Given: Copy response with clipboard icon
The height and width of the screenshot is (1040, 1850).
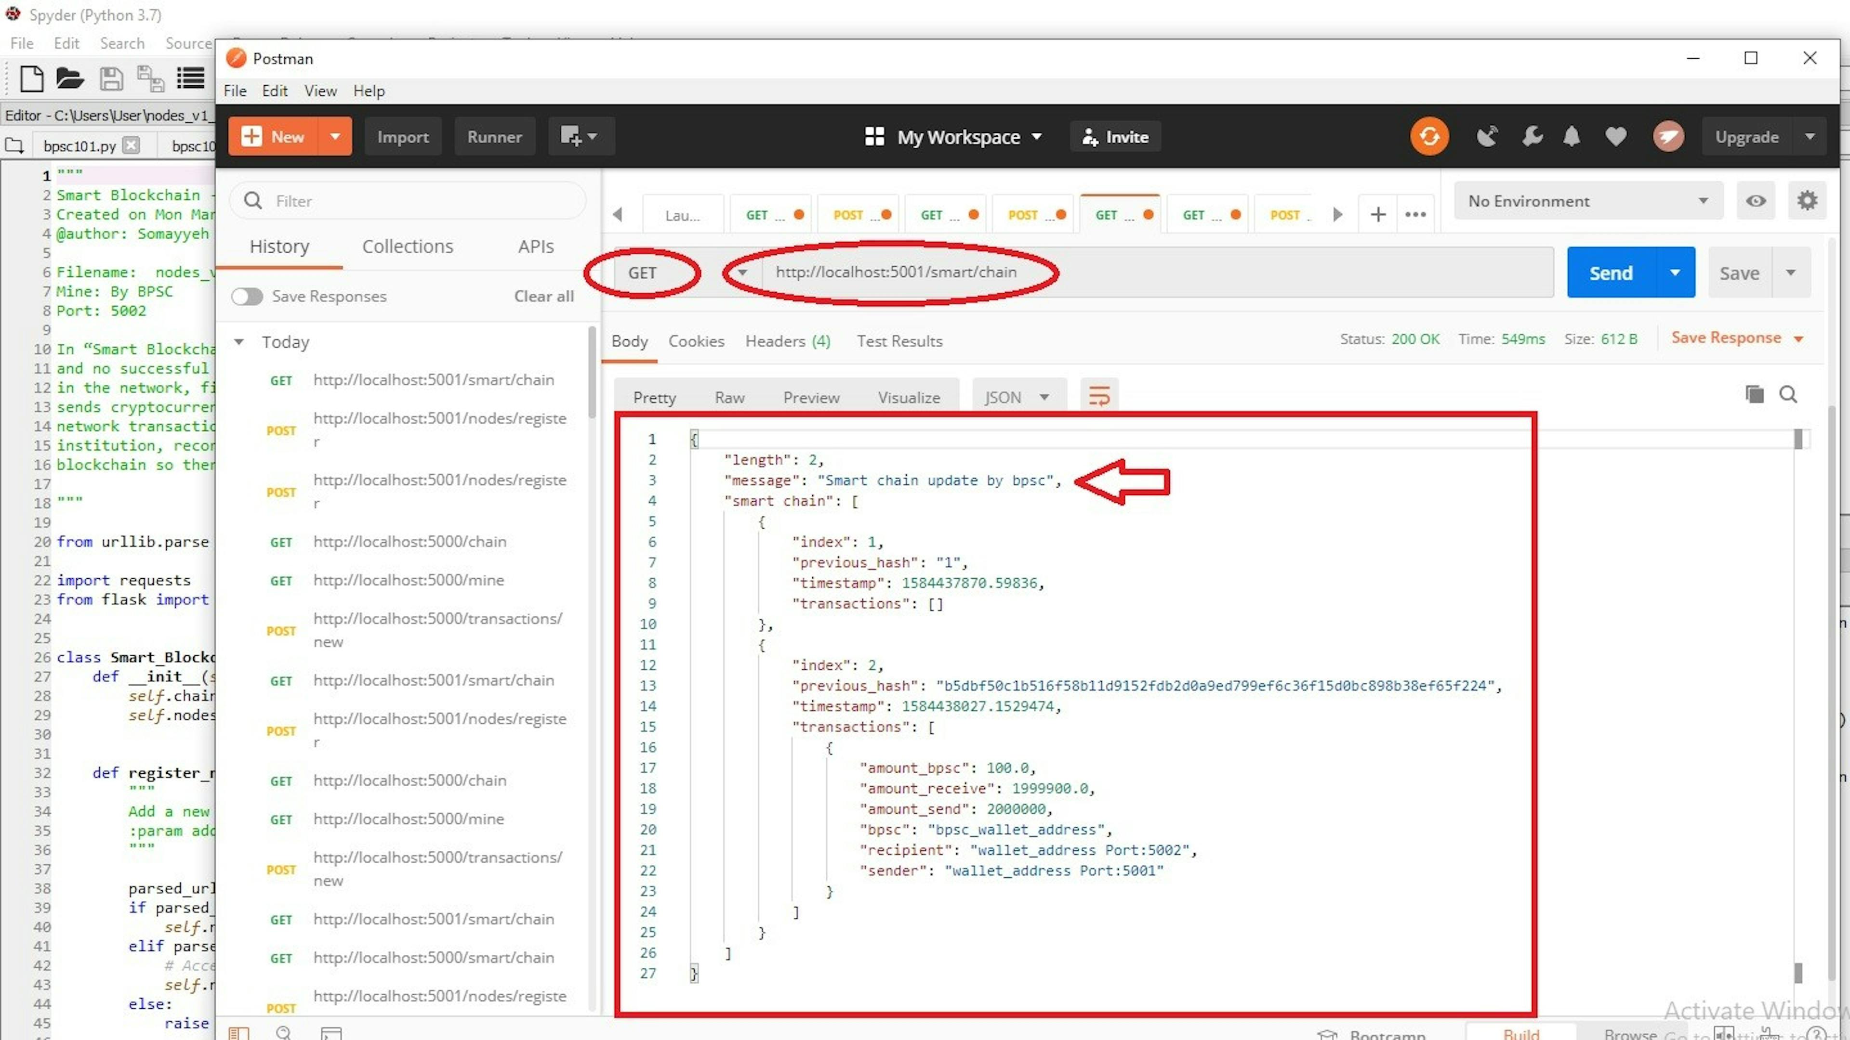Looking at the screenshot, I should [x=1755, y=394].
